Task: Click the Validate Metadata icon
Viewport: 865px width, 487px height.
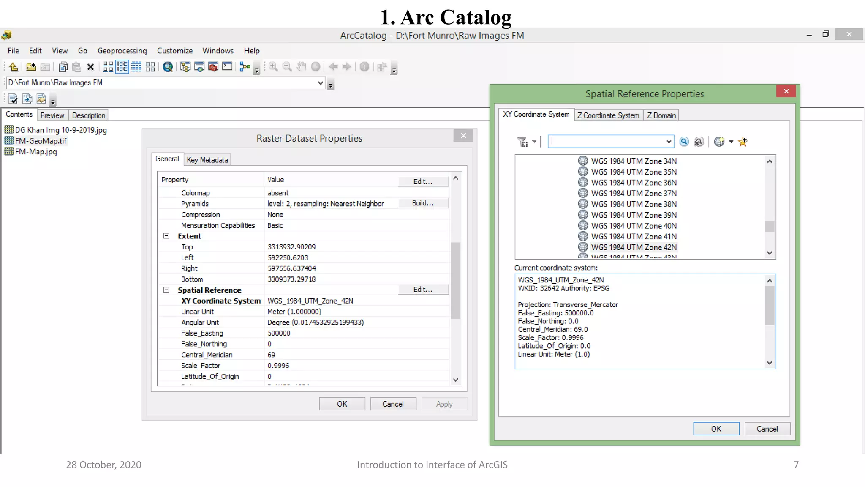Action: pyautogui.click(x=13, y=99)
